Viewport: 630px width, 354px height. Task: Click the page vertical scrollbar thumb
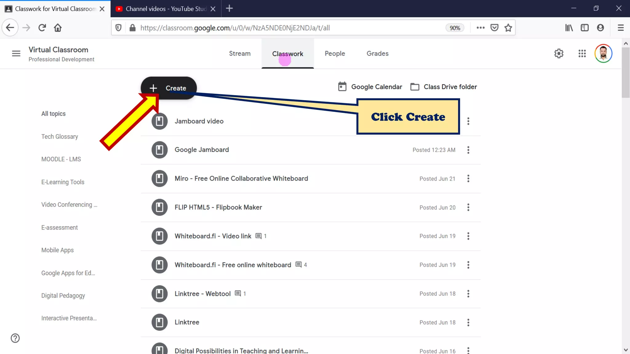[626, 73]
